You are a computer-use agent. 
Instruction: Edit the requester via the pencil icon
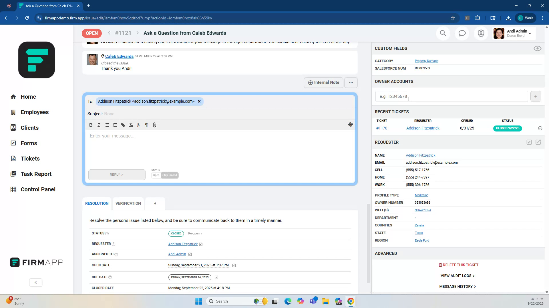529,142
